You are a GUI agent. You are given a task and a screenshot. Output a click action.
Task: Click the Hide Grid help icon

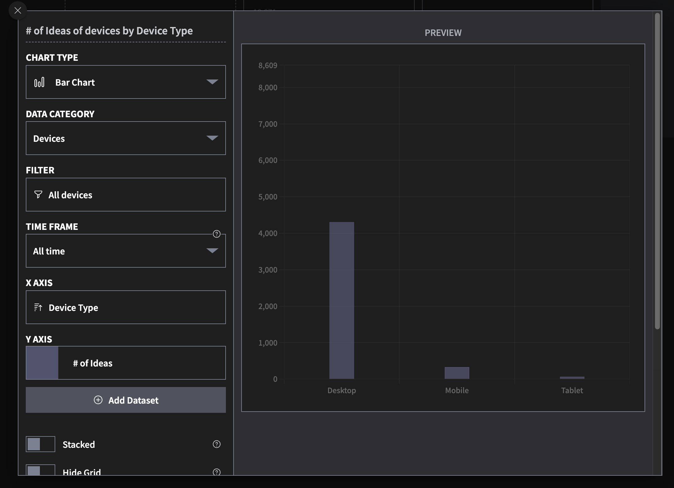(217, 472)
